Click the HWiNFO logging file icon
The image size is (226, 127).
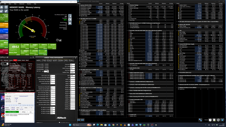click(214, 120)
